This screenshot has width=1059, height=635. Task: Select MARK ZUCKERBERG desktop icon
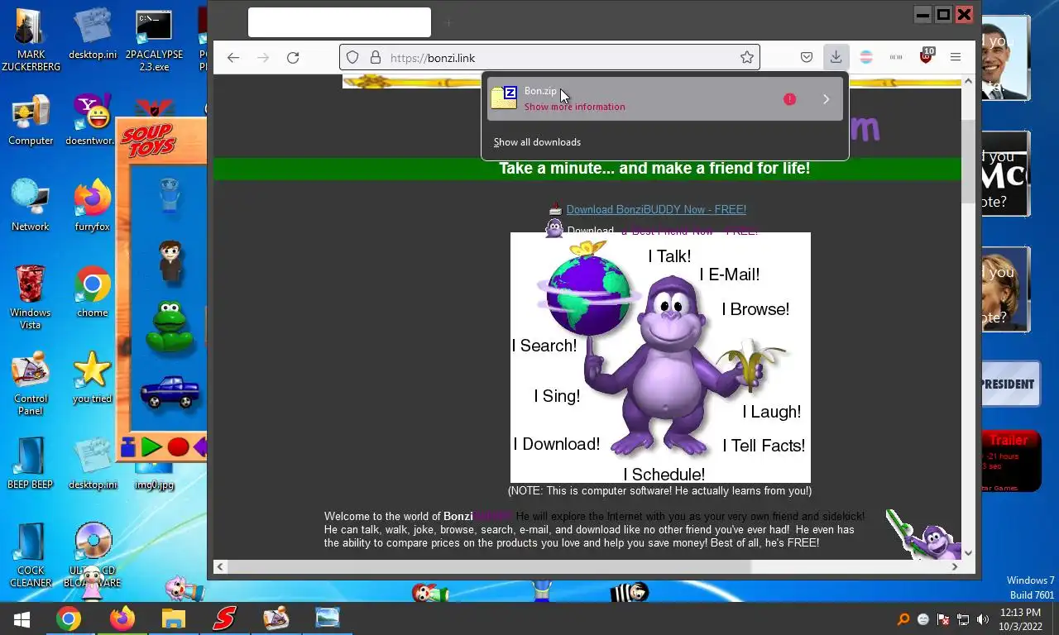tap(31, 40)
